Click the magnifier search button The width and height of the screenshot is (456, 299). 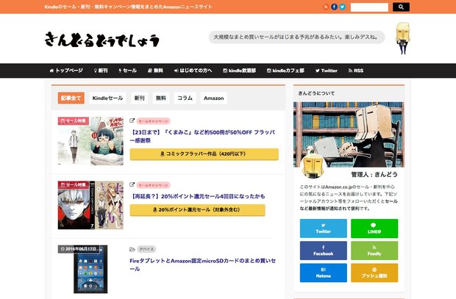401,7
